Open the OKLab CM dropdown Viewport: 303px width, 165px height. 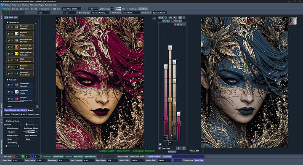click(x=197, y=151)
